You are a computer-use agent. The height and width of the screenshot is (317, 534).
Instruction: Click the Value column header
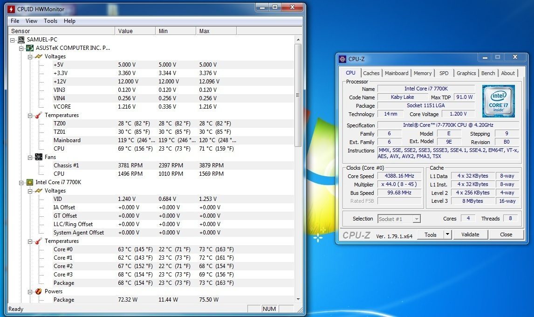[x=135, y=31]
